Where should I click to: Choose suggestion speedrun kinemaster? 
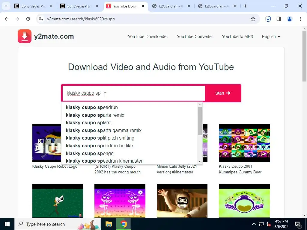(x=130, y=161)
